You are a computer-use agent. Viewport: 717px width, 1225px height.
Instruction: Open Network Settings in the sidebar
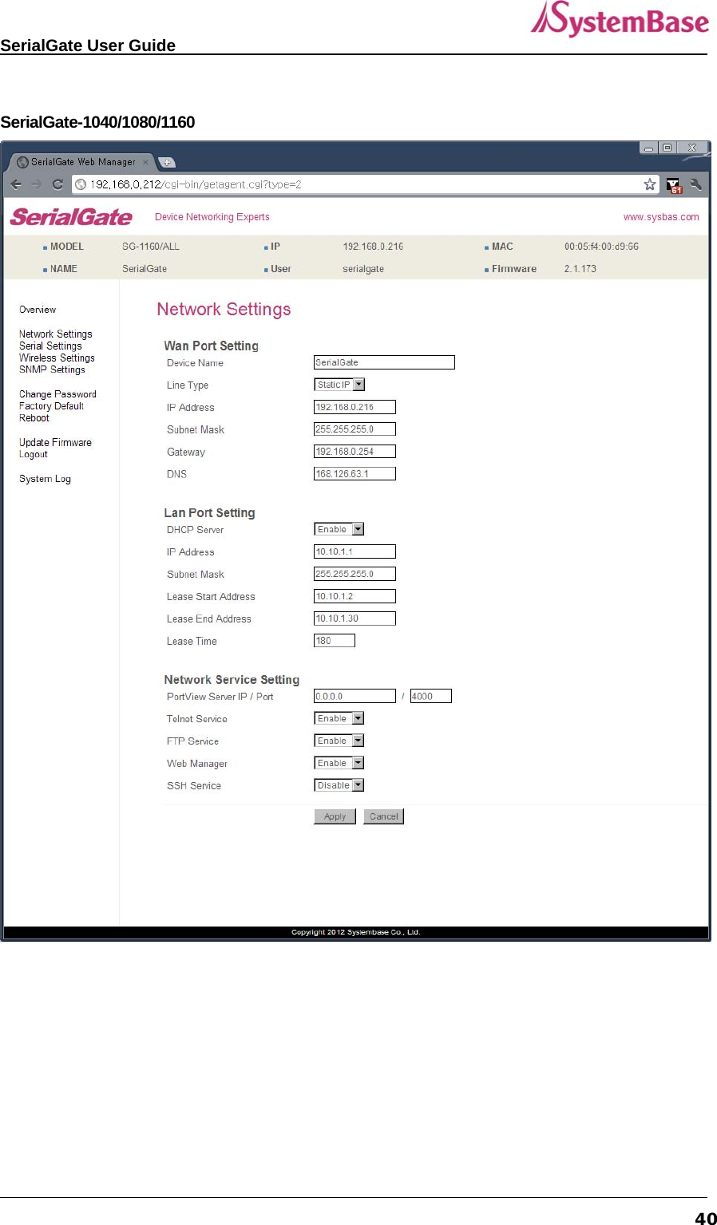pyautogui.click(x=56, y=334)
